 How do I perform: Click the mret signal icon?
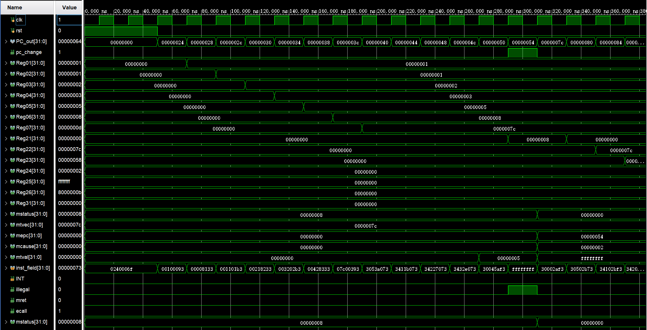coord(12,300)
